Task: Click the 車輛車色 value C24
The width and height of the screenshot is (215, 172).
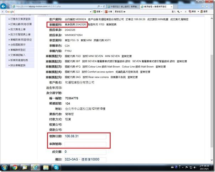Action: pyautogui.click(x=67, y=45)
